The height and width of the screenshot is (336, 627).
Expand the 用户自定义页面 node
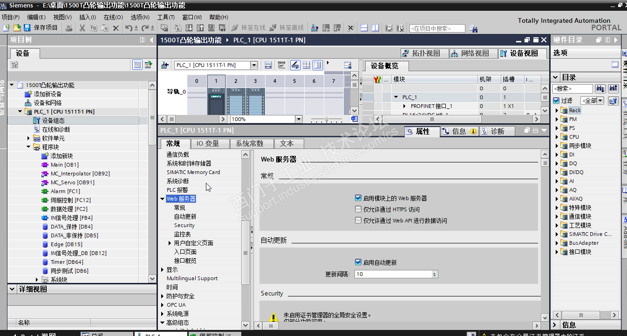pos(170,243)
